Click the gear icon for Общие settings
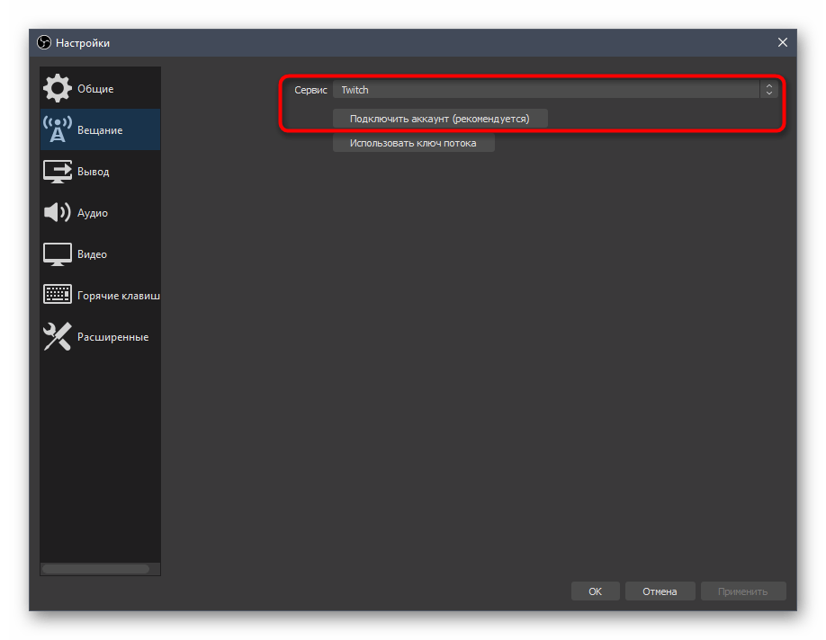The width and height of the screenshot is (826, 640). point(58,89)
